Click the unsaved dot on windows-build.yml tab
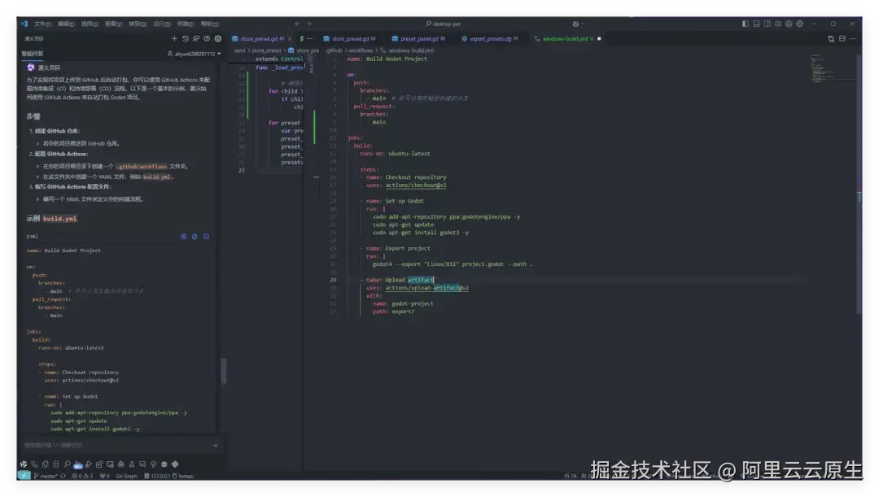 coord(599,39)
